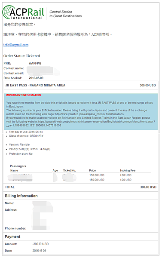
Task: Click the Class of service: ORDINARY line
Action: [26, 136]
